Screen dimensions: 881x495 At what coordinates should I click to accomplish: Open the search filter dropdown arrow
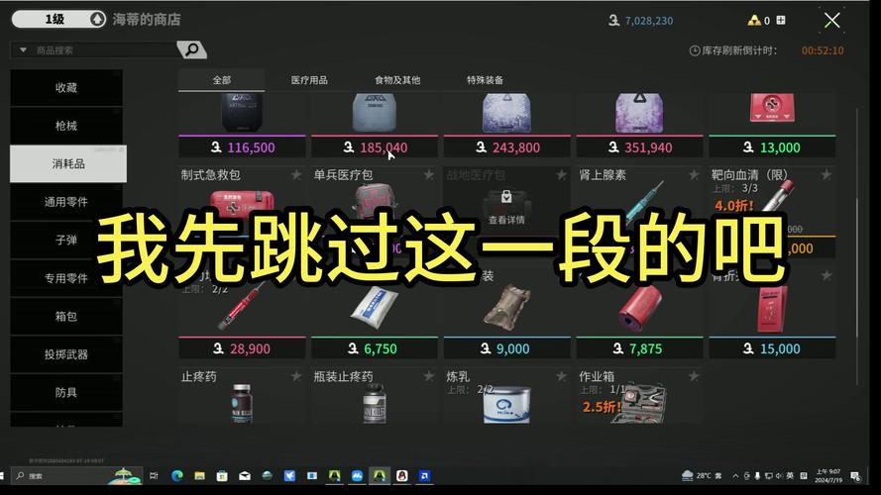(x=23, y=49)
